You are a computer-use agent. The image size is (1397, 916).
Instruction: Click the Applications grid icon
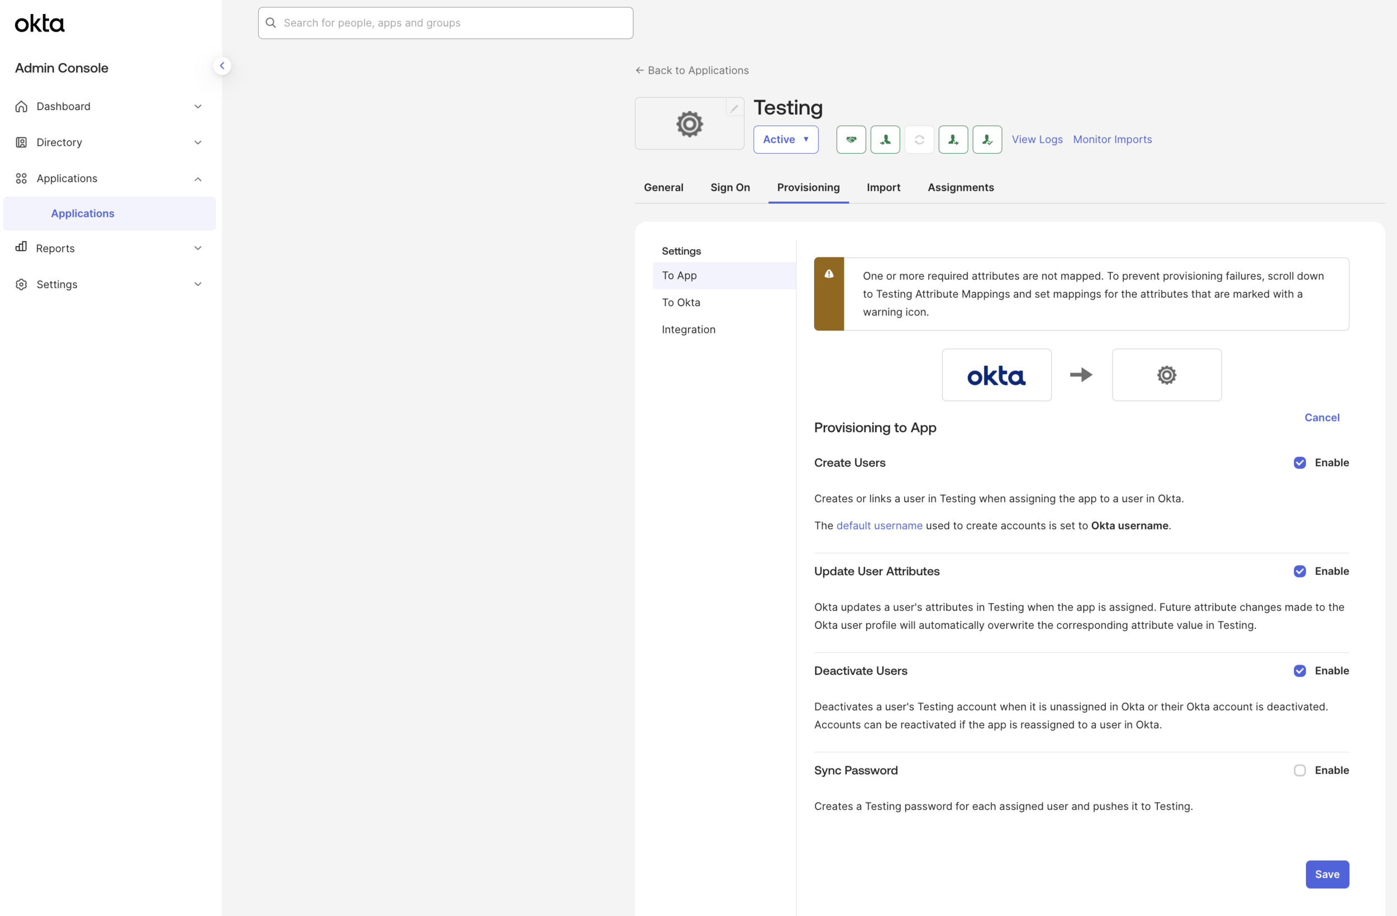tap(21, 178)
